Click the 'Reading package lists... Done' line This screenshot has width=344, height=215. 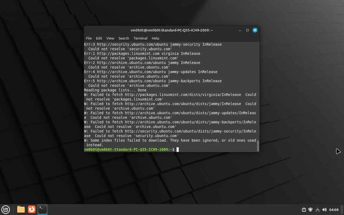click(115, 90)
